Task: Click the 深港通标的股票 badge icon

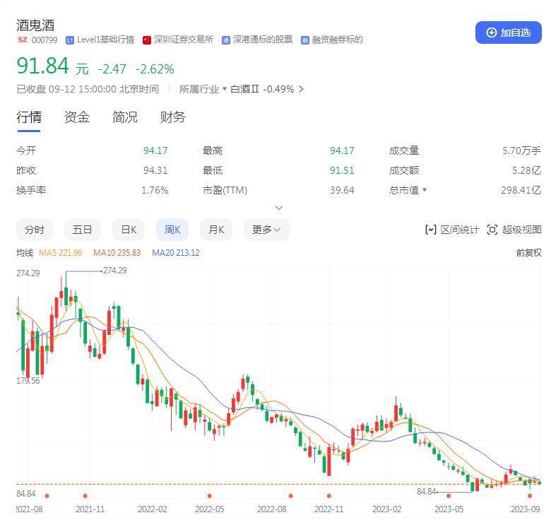Action: (225, 40)
